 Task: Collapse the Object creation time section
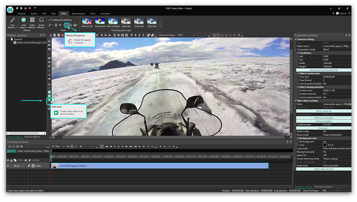(298, 73)
